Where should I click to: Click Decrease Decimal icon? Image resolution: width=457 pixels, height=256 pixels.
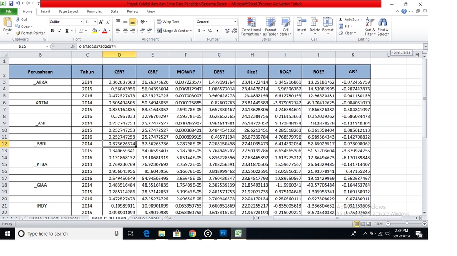234,31
